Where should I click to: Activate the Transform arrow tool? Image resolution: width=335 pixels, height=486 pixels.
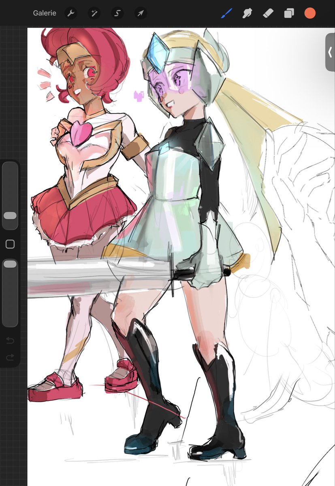[x=141, y=13]
